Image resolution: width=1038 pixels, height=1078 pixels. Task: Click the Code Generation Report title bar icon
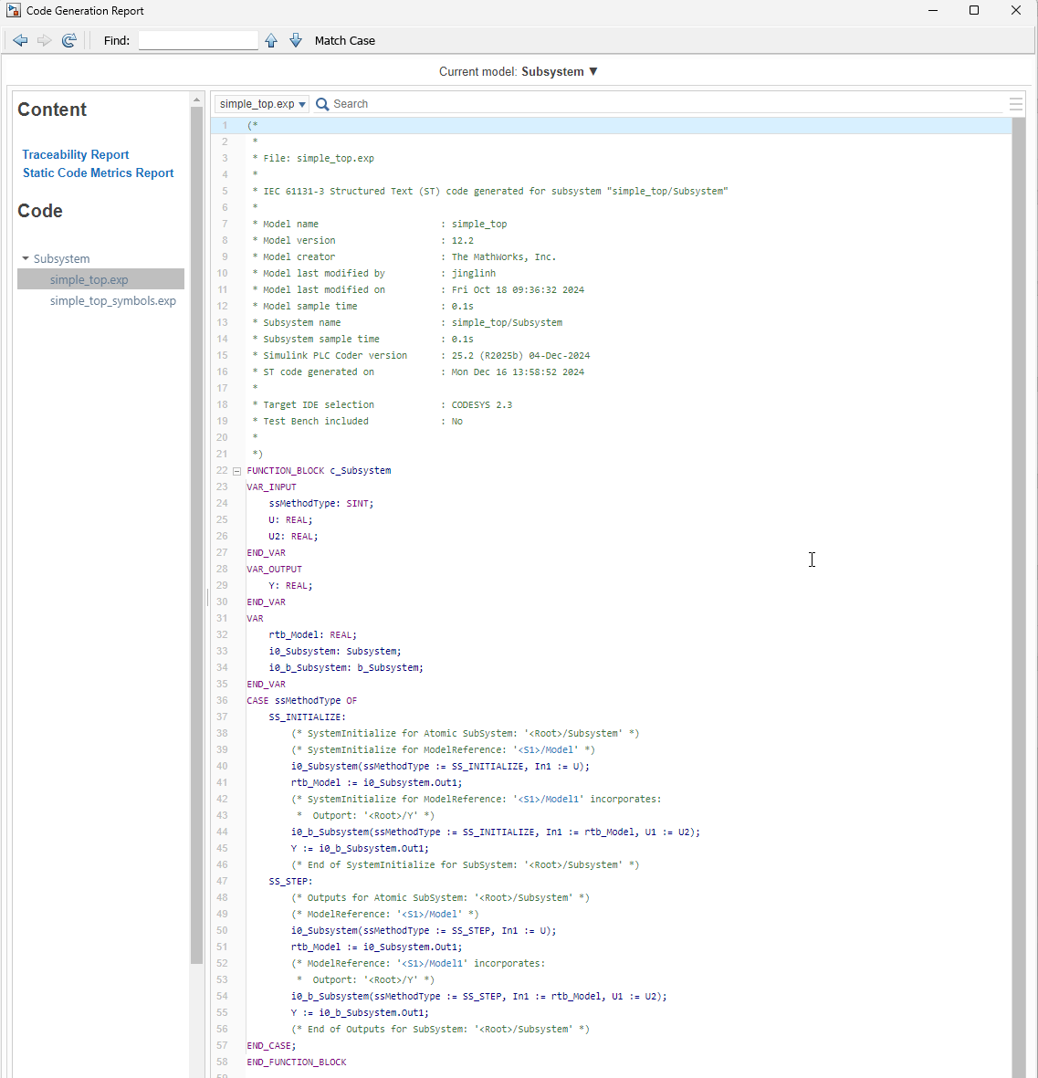tap(14, 11)
